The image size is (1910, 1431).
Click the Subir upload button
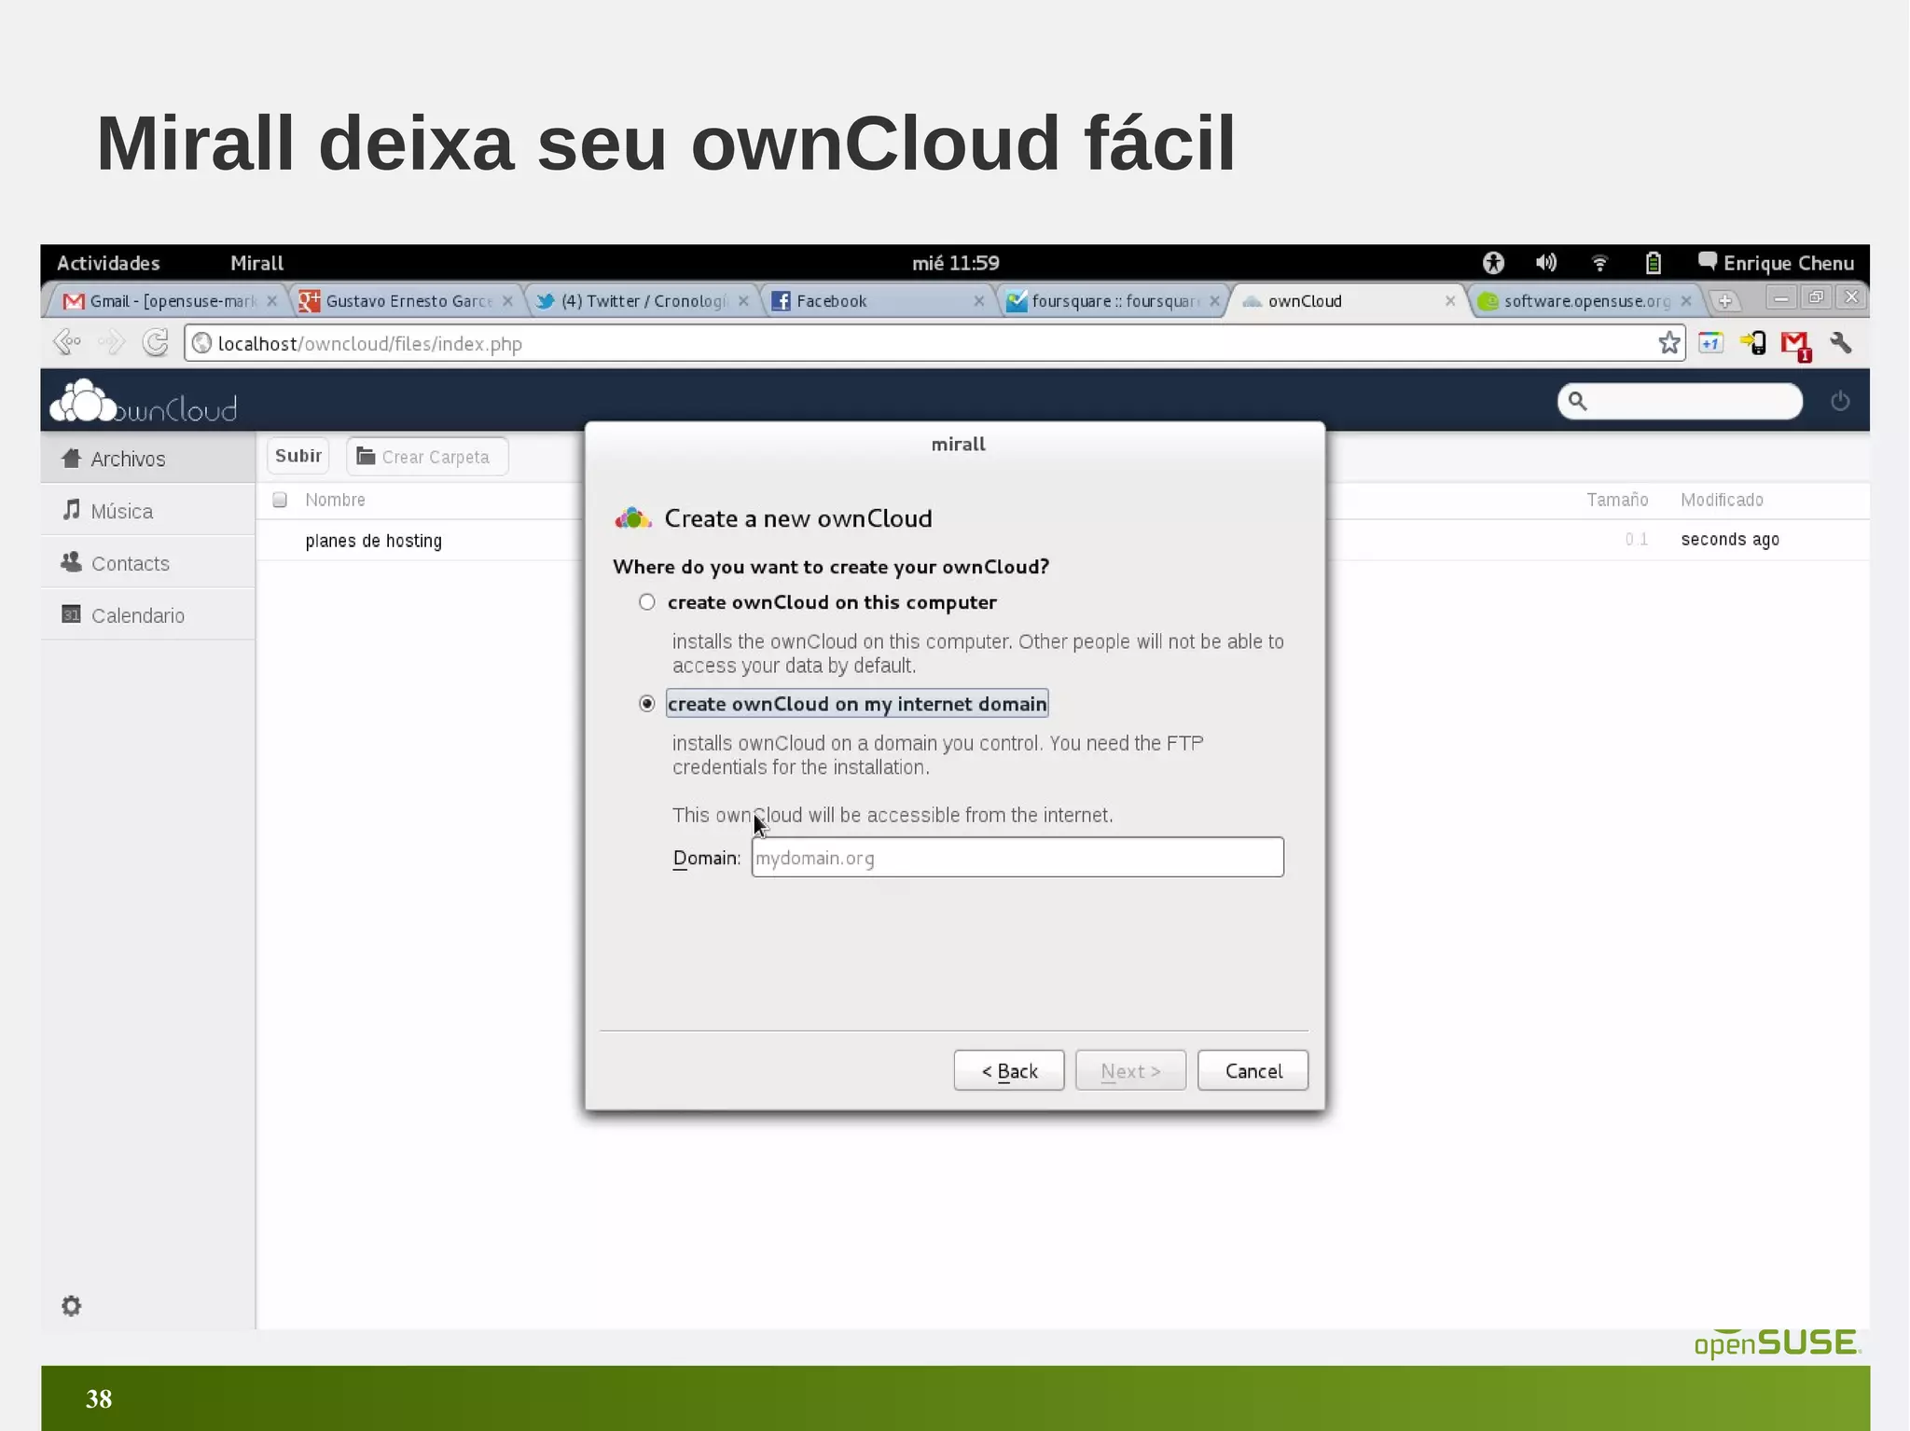click(298, 456)
